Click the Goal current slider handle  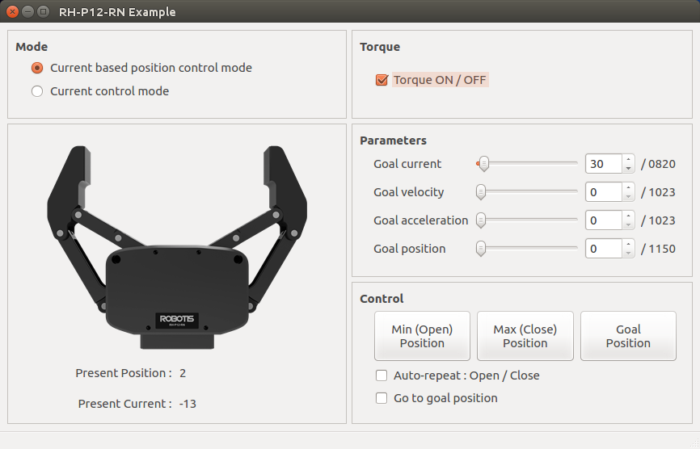(483, 164)
